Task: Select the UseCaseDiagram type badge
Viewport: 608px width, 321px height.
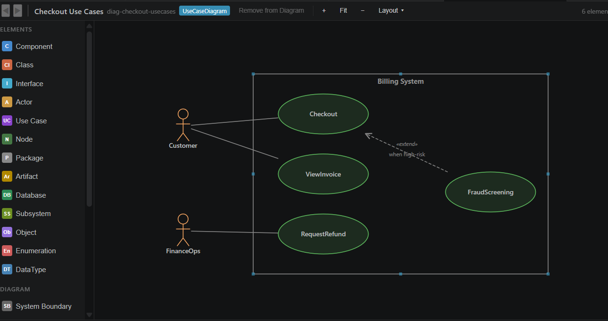Action: click(204, 10)
